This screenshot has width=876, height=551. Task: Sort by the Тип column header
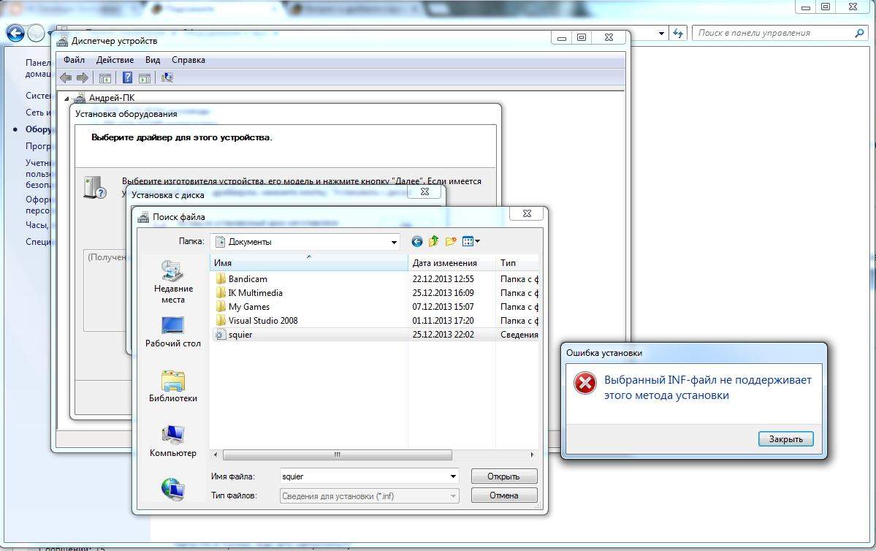[517, 262]
